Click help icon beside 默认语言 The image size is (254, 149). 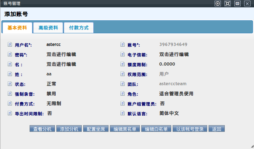tap(122, 114)
